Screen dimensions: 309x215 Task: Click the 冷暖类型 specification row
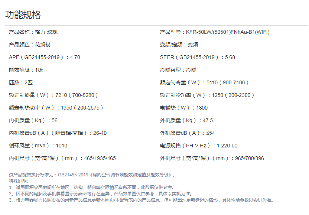pyautogui.click(x=178, y=70)
